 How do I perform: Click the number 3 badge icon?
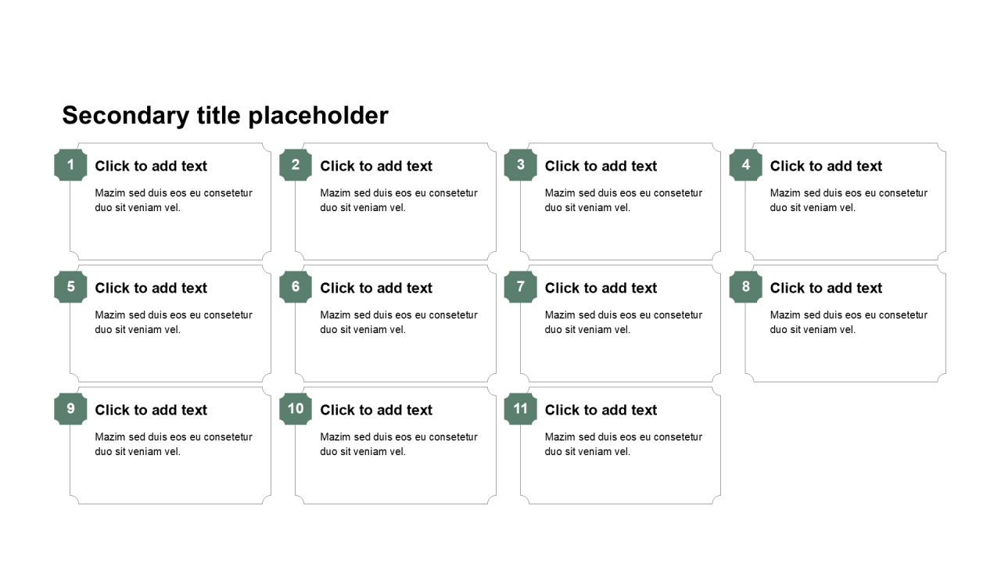pos(520,165)
